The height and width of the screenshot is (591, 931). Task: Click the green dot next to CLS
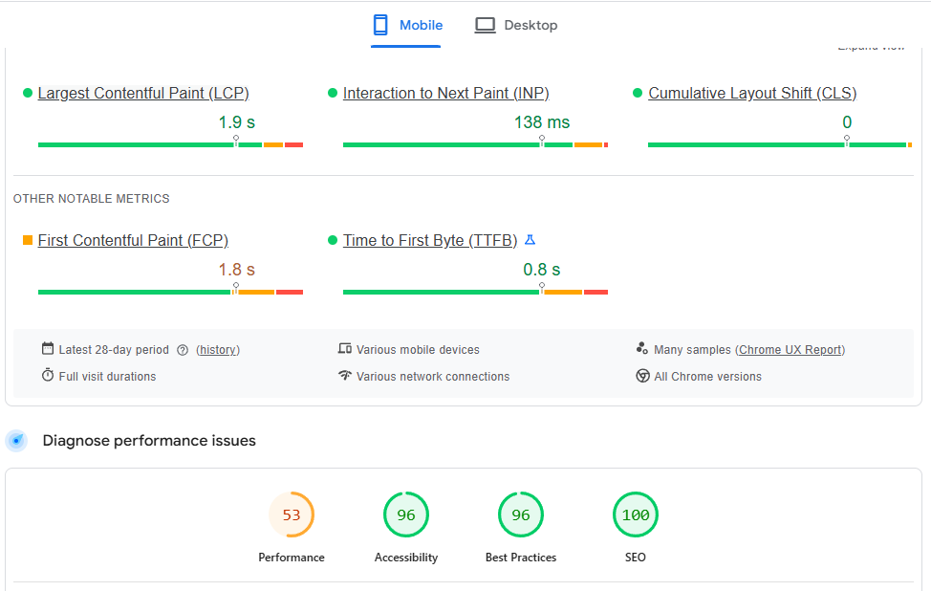(637, 92)
